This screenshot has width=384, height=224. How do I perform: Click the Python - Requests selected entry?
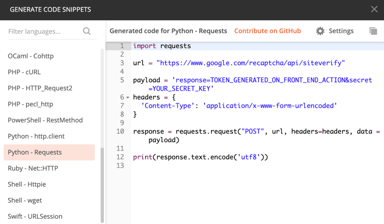pos(34,152)
